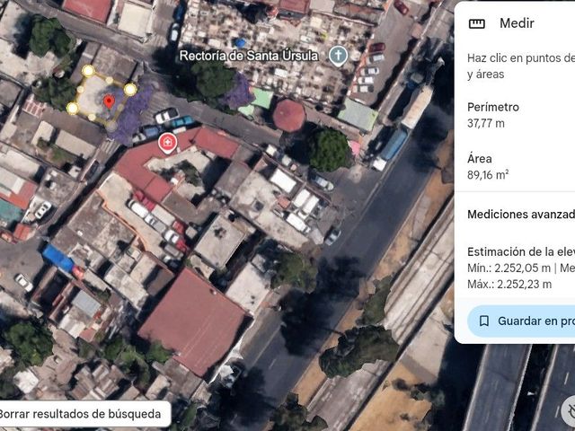Select the red location pin inside the measured polygon
Viewport: 575px width, 431px height.
coord(109,101)
